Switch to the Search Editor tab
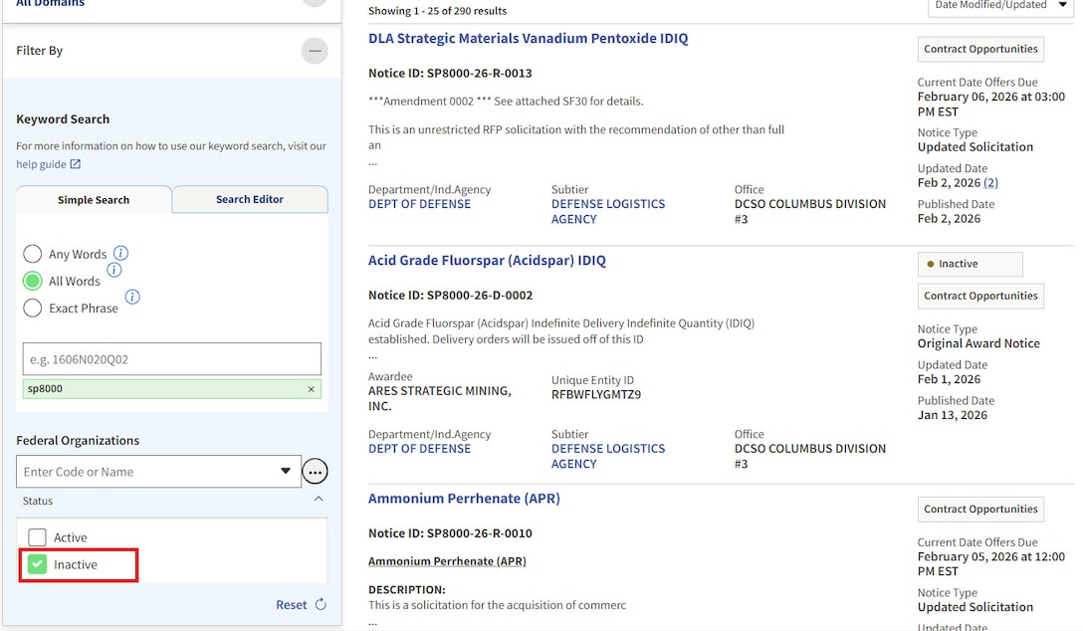Viewport: 1083px width, 631px height. point(249,199)
